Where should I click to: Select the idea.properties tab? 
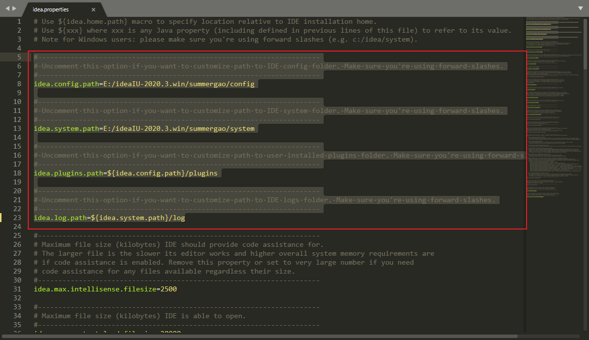51,8
